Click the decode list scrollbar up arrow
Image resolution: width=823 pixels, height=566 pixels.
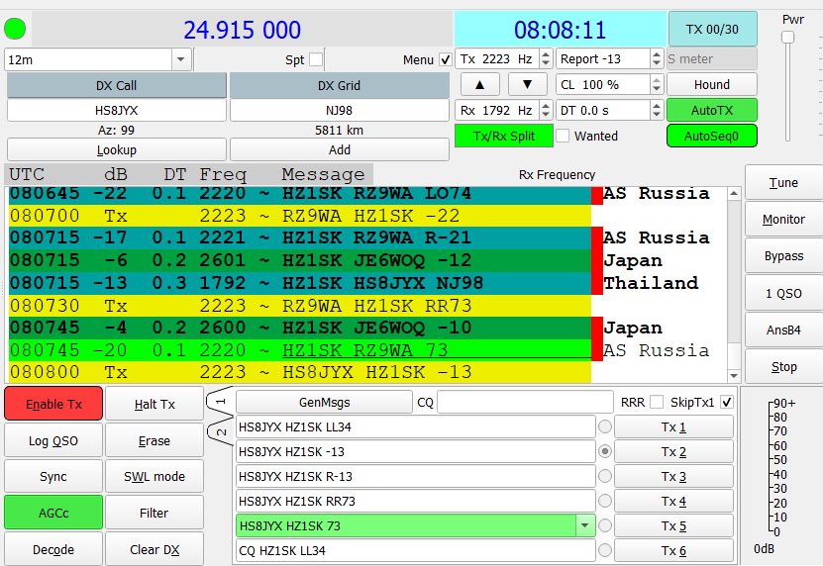pos(734,194)
